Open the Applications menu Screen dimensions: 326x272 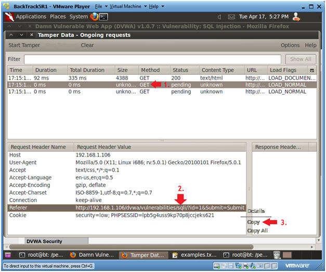click(31, 17)
